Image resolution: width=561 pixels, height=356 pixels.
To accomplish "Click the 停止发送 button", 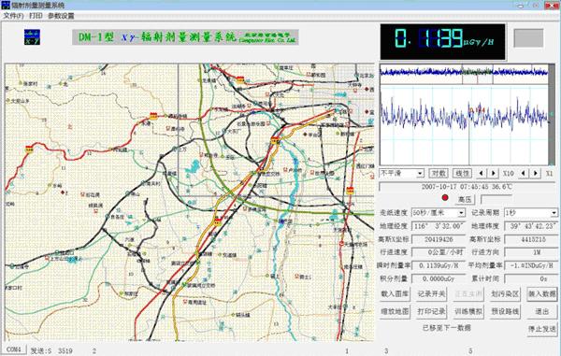I will (542, 329).
